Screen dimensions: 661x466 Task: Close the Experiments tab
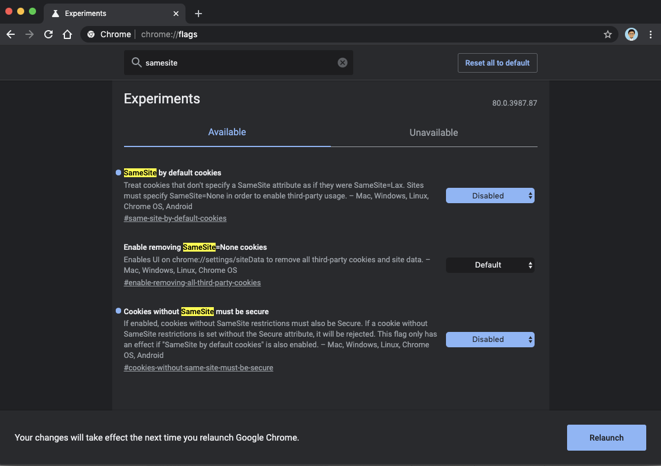(176, 13)
